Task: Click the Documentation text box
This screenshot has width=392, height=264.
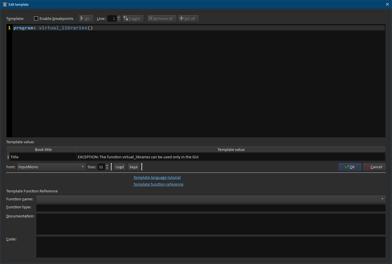Action: 211,224
